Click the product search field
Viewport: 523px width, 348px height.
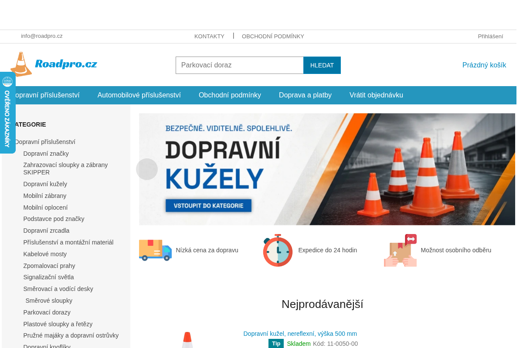[240, 65]
